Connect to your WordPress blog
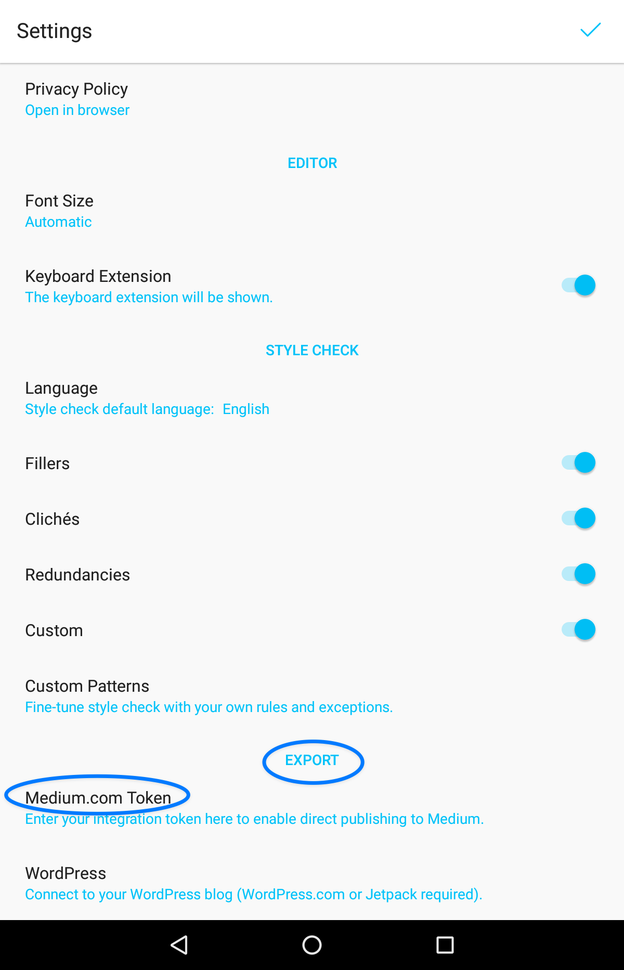The image size is (624, 970). [x=312, y=883]
